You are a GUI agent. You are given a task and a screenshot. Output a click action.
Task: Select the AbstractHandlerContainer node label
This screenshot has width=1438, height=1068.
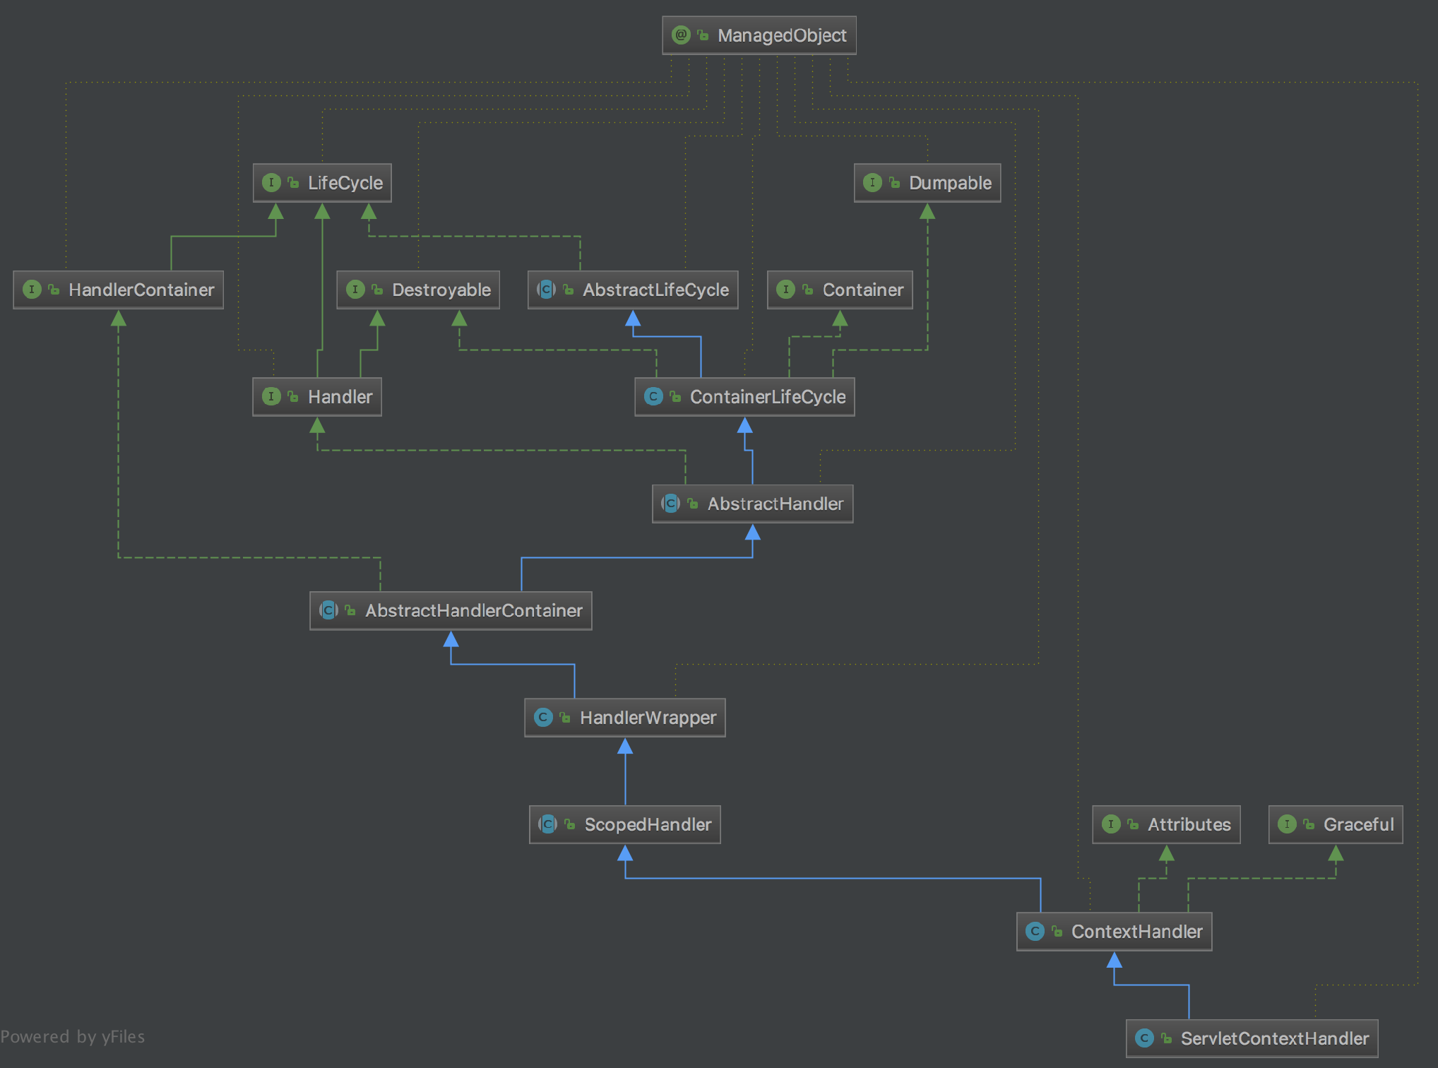tap(473, 611)
